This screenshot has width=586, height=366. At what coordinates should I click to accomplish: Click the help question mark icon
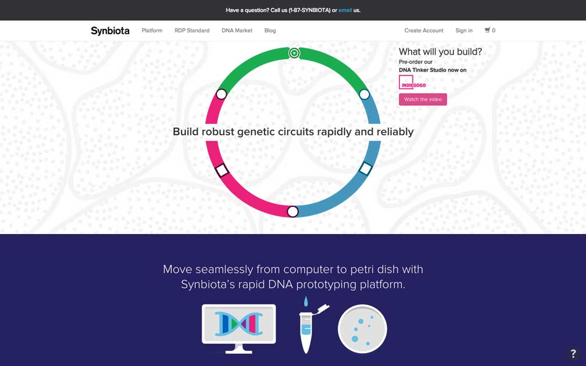(x=573, y=353)
